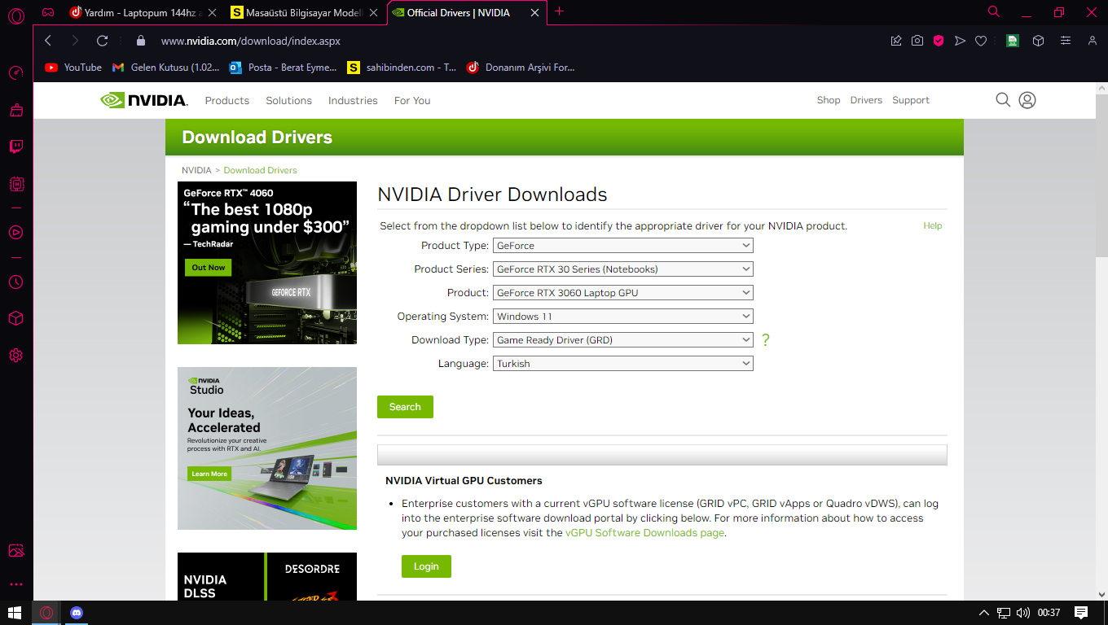Screen dimensions: 1108x625
Task: Open GX Cleaner in the sidebar
Action: (x=15, y=110)
